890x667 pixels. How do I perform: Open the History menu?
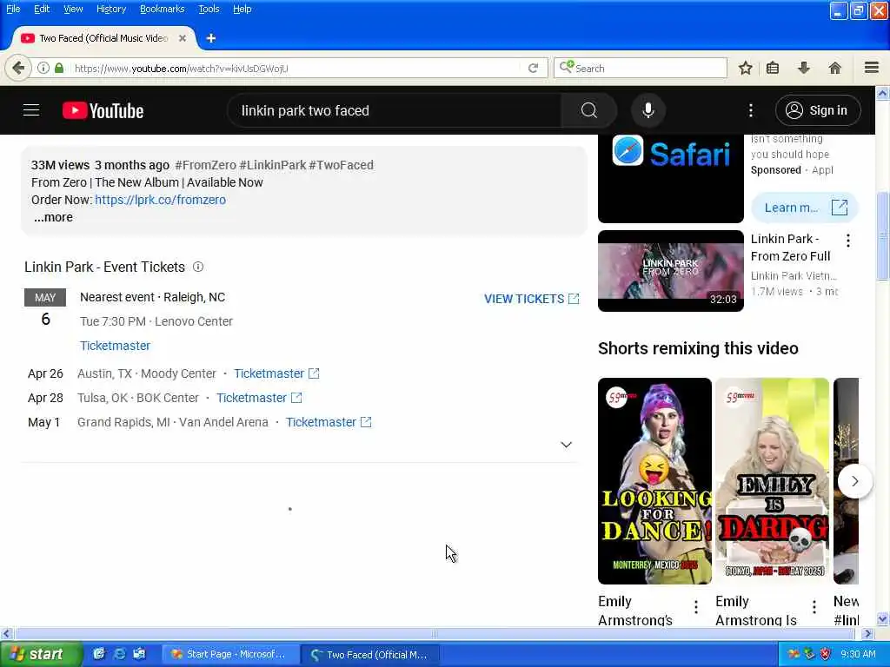click(x=111, y=9)
